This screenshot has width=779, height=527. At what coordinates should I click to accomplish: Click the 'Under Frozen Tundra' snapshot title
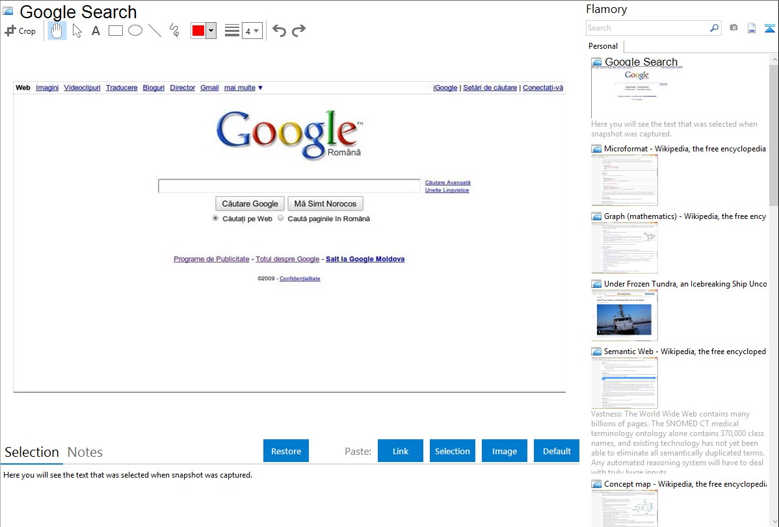coord(685,284)
